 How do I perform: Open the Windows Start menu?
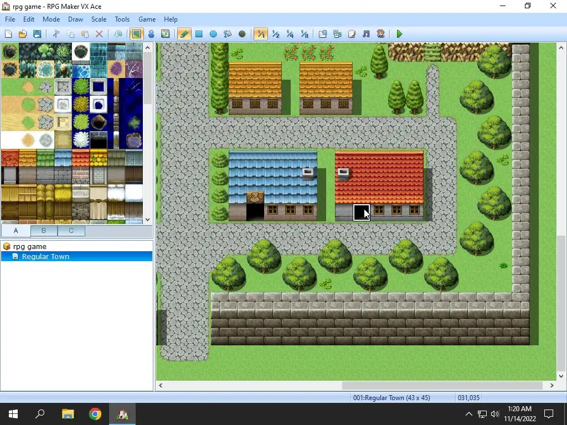(13, 414)
